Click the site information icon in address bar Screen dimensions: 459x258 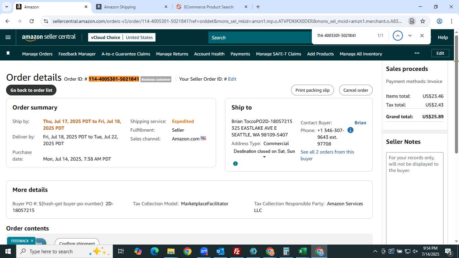click(x=46, y=21)
